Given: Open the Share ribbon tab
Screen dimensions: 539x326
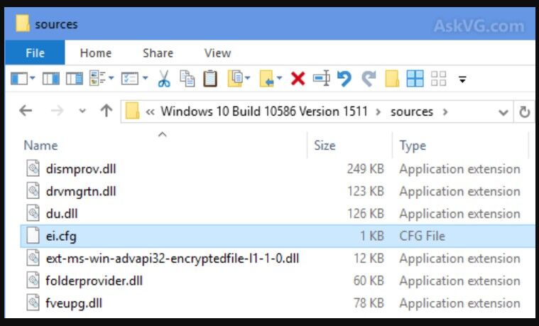Looking at the screenshot, I should (x=158, y=53).
